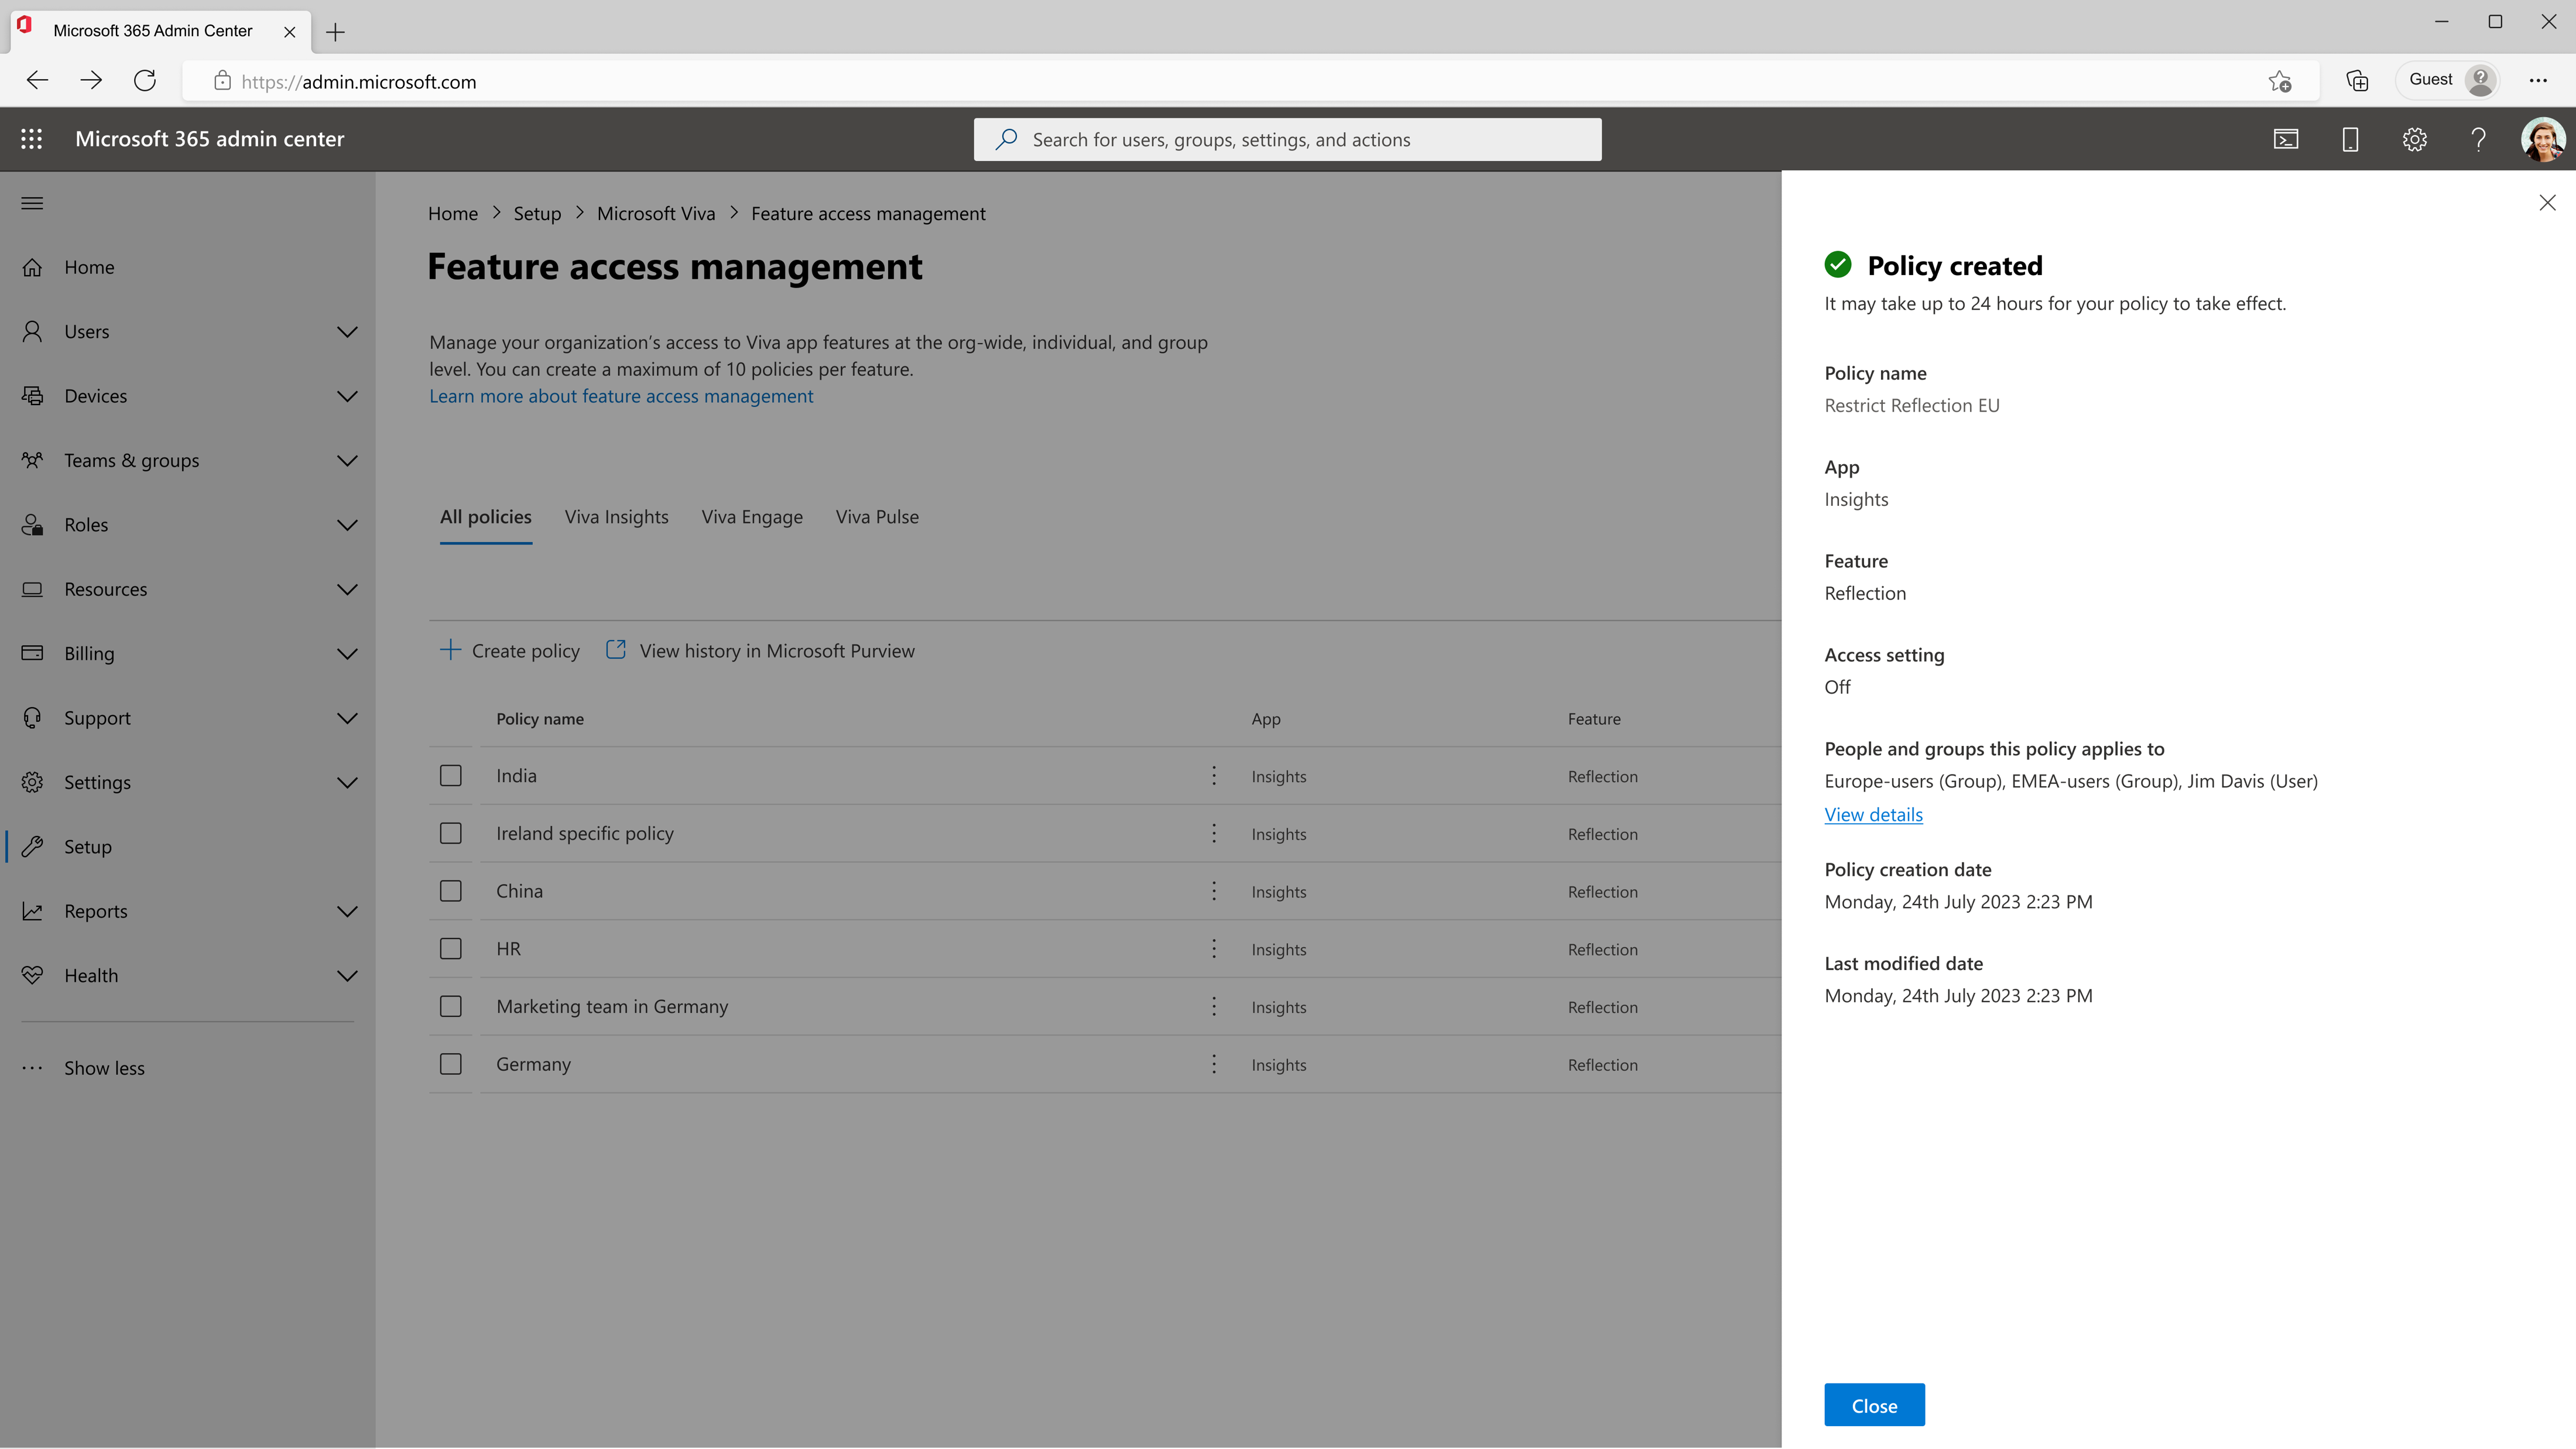The height and width of the screenshot is (1449, 2576).
Task: Select the HR policy checkbox
Action: coord(451,949)
